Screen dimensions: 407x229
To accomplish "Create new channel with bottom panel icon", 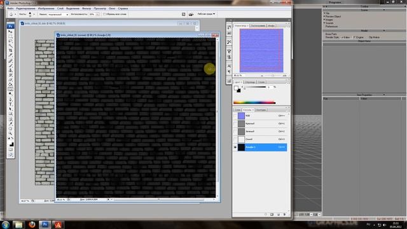I will coord(279,214).
